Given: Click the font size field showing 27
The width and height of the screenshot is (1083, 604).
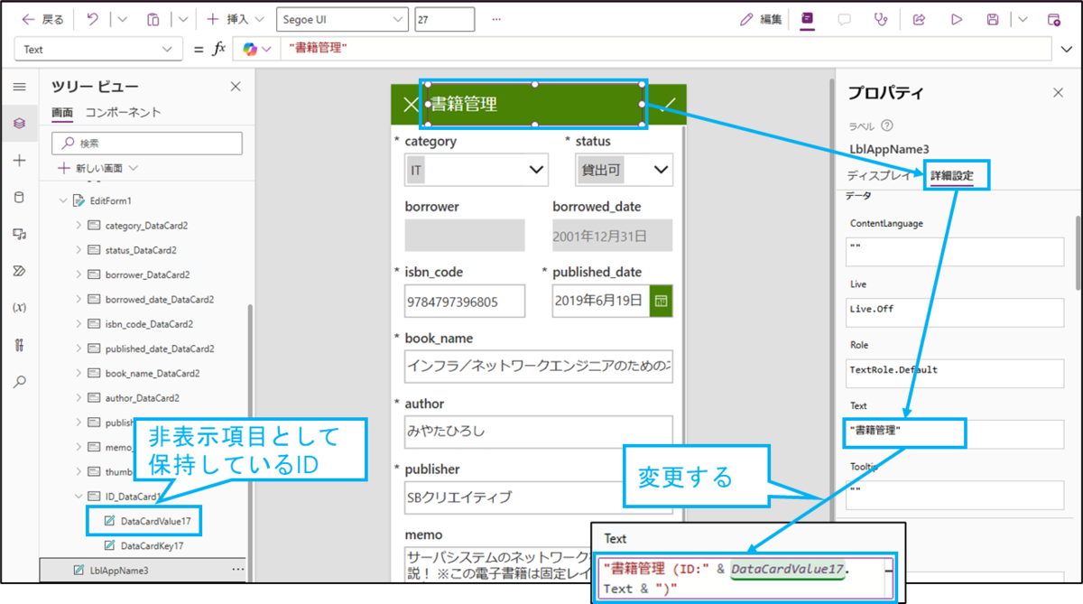Looking at the screenshot, I should click(x=445, y=19).
